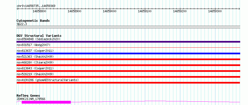Click the 14659200 ruler tick label
Viewport: 248px width, 105px height.
click(x=180, y=11)
